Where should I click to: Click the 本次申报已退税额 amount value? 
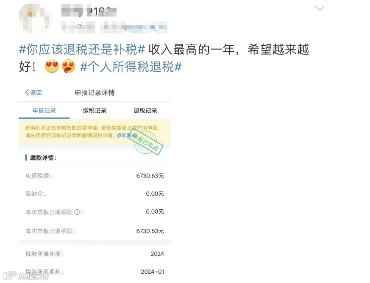(x=150, y=231)
